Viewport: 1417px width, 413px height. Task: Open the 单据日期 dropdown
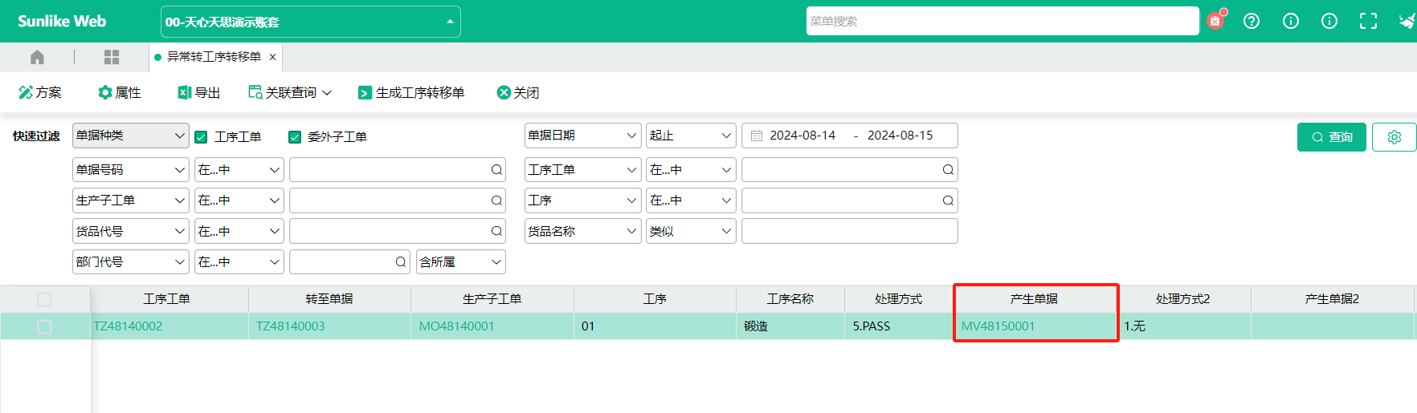(582, 136)
